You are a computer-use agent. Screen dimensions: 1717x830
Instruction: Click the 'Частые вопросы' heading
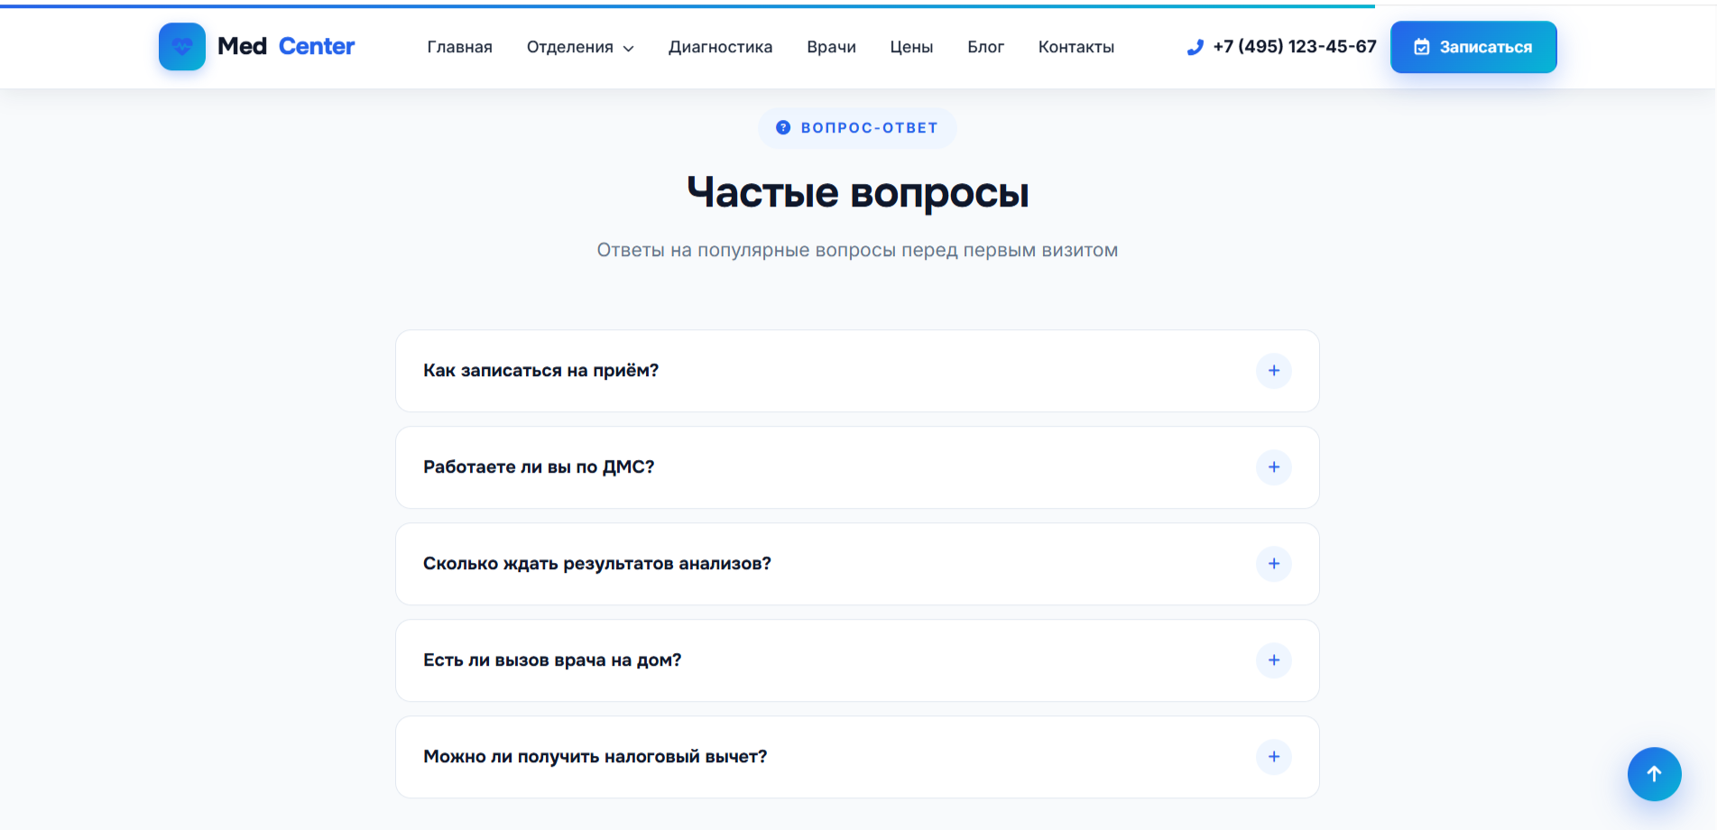coord(858,192)
